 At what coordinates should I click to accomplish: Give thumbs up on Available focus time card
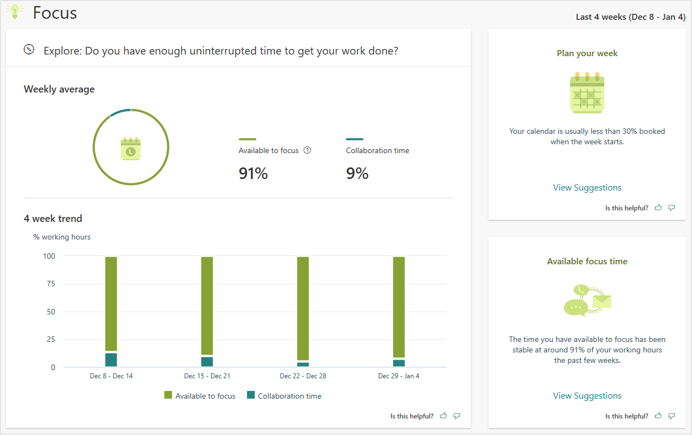(x=658, y=416)
